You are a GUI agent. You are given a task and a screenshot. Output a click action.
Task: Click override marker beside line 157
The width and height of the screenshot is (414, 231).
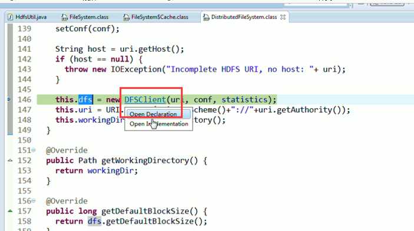(x=10, y=210)
